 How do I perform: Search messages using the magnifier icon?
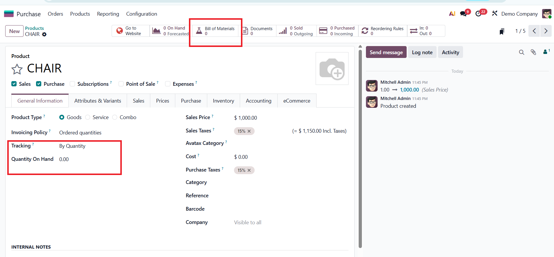click(x=521, y=52)
